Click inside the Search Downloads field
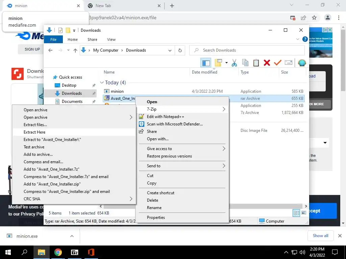This screenshot has height=259, width=346. pyautogui.click(x=247, y=51)
